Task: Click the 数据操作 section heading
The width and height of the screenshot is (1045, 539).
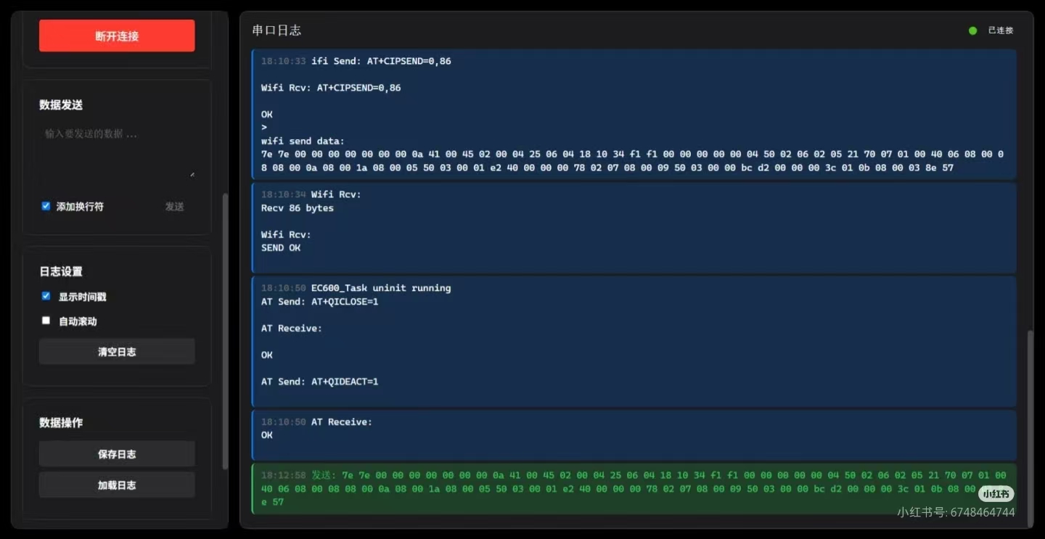Action: tap(61, 423)
